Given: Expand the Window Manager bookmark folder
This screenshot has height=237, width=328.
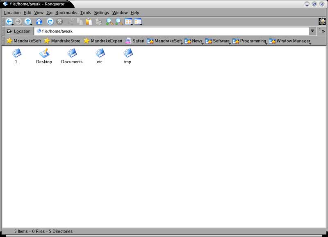Looking at the screenshot, I should 289,41.
